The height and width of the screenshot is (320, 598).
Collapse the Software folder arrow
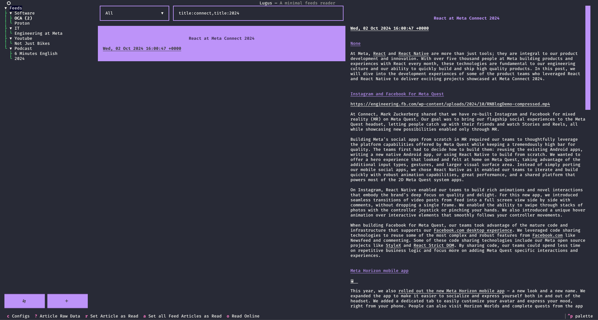(11, 13)
